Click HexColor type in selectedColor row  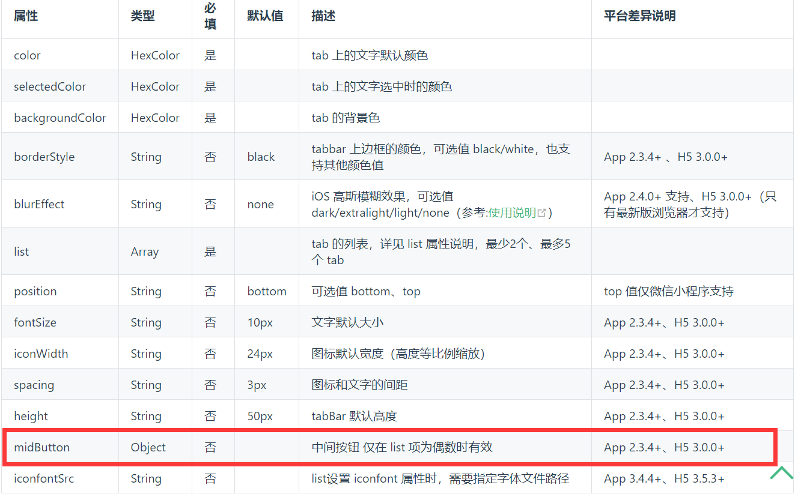[155, 86]
